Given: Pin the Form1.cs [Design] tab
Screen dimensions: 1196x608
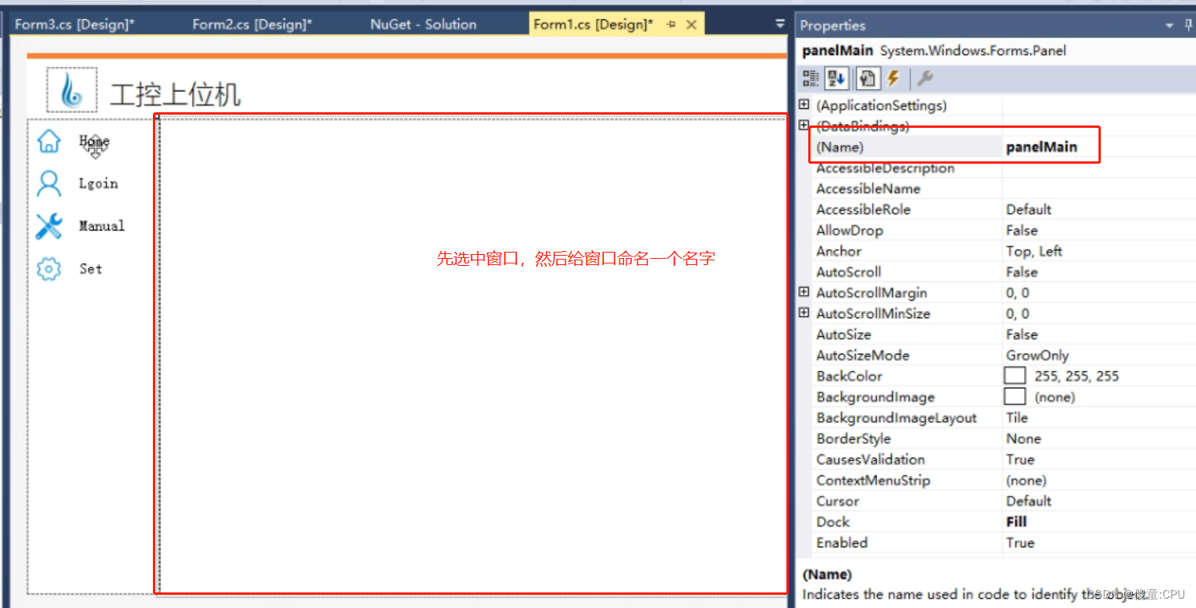Looking at the screenshot, I should (671, 24).
